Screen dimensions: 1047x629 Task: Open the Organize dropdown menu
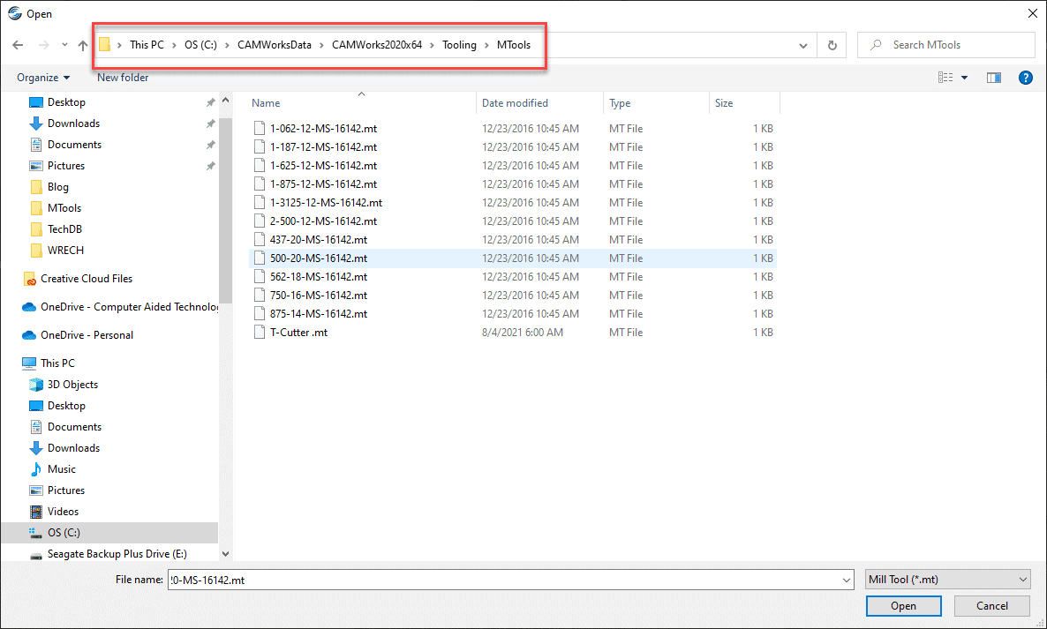pyautogui.click(x=43, y=78)
